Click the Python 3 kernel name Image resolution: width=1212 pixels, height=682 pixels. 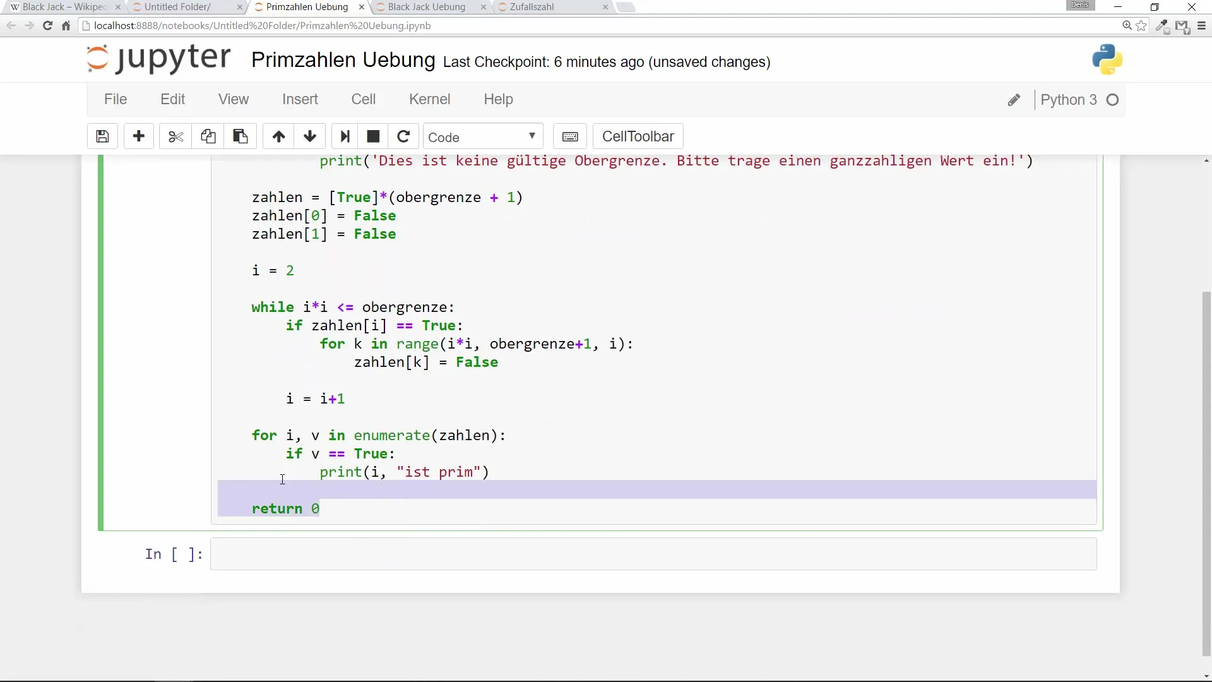pos(1069,100)
